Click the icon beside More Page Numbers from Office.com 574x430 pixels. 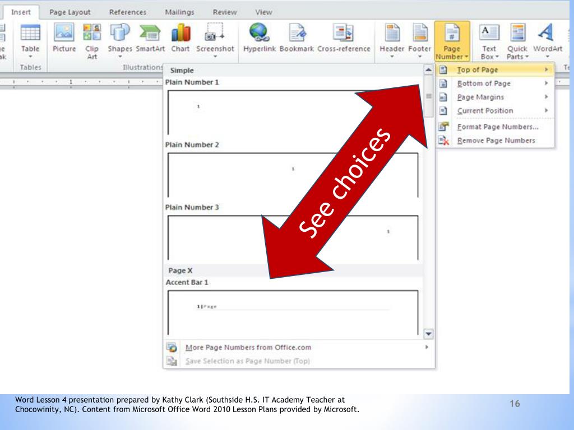coord(172,347)
